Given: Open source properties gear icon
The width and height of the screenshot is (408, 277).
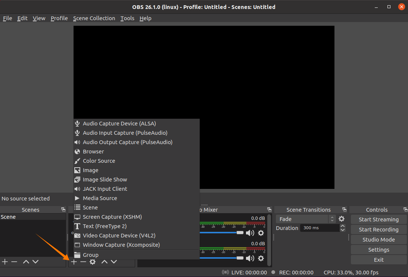Looking at the screenshot, I should point(92,262).
